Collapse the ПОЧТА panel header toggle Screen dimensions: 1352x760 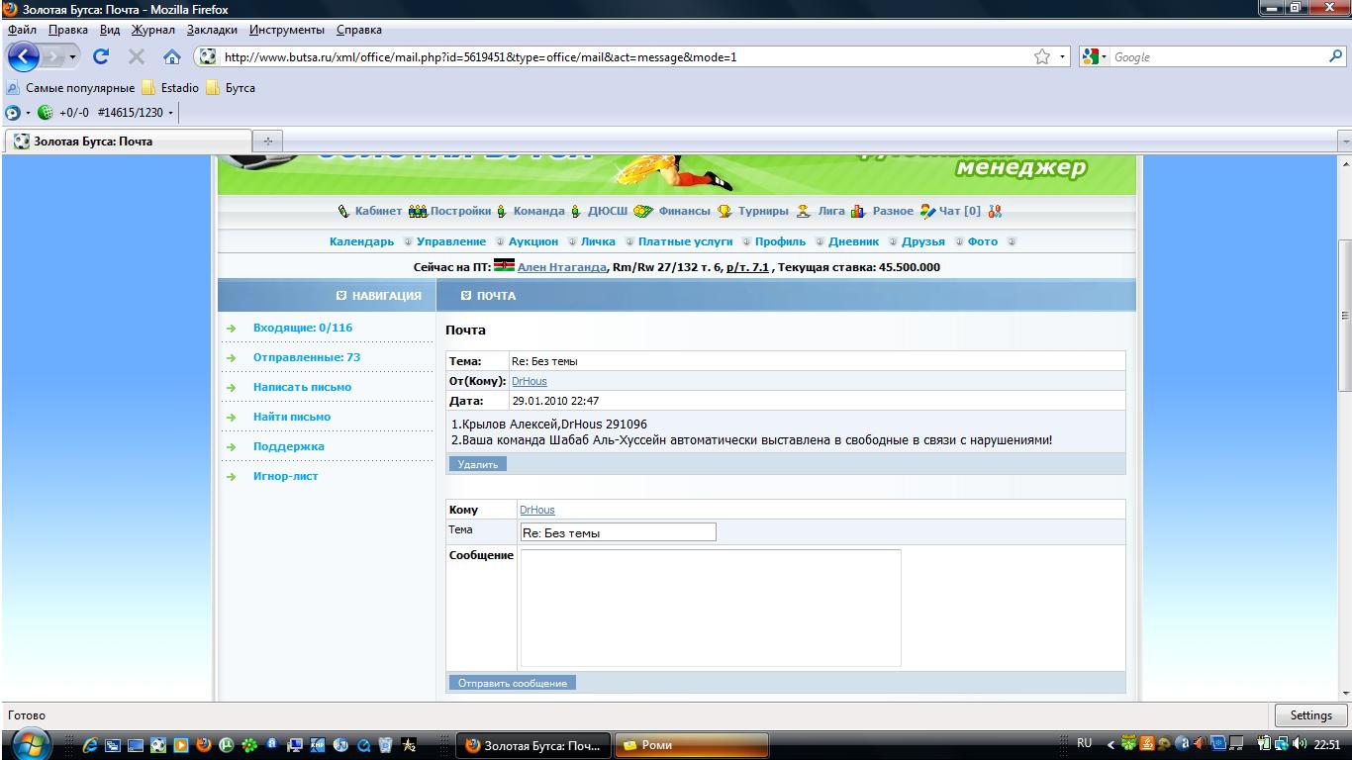coord(466,295)
